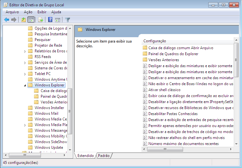Open the Arquivo menu

12,12
